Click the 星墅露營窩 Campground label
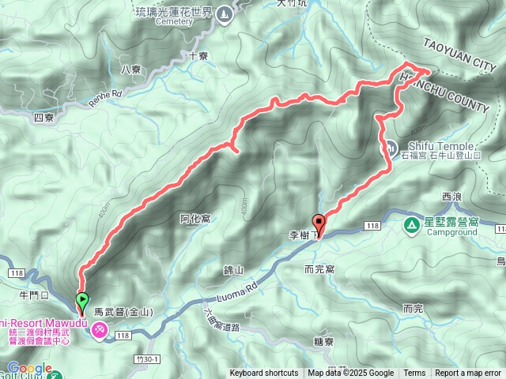Image resolution: width=506 pixels, height=379 pixels. point(451,227)
